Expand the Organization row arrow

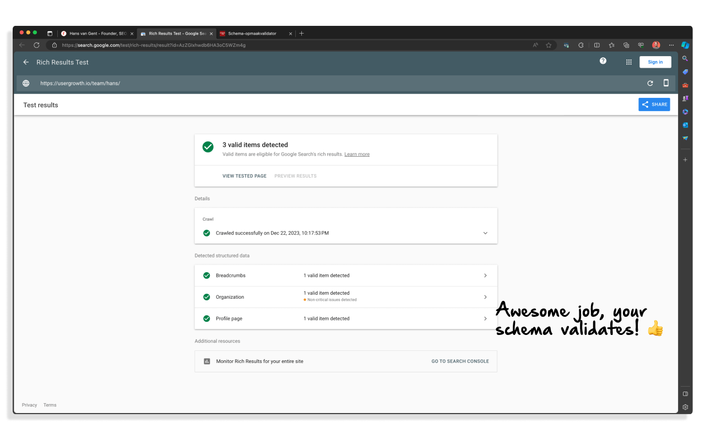(x=485, y=297)
